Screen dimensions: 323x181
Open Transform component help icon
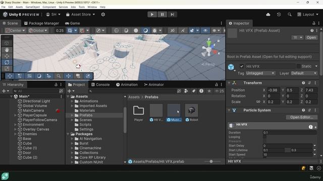tap(303, 83)
